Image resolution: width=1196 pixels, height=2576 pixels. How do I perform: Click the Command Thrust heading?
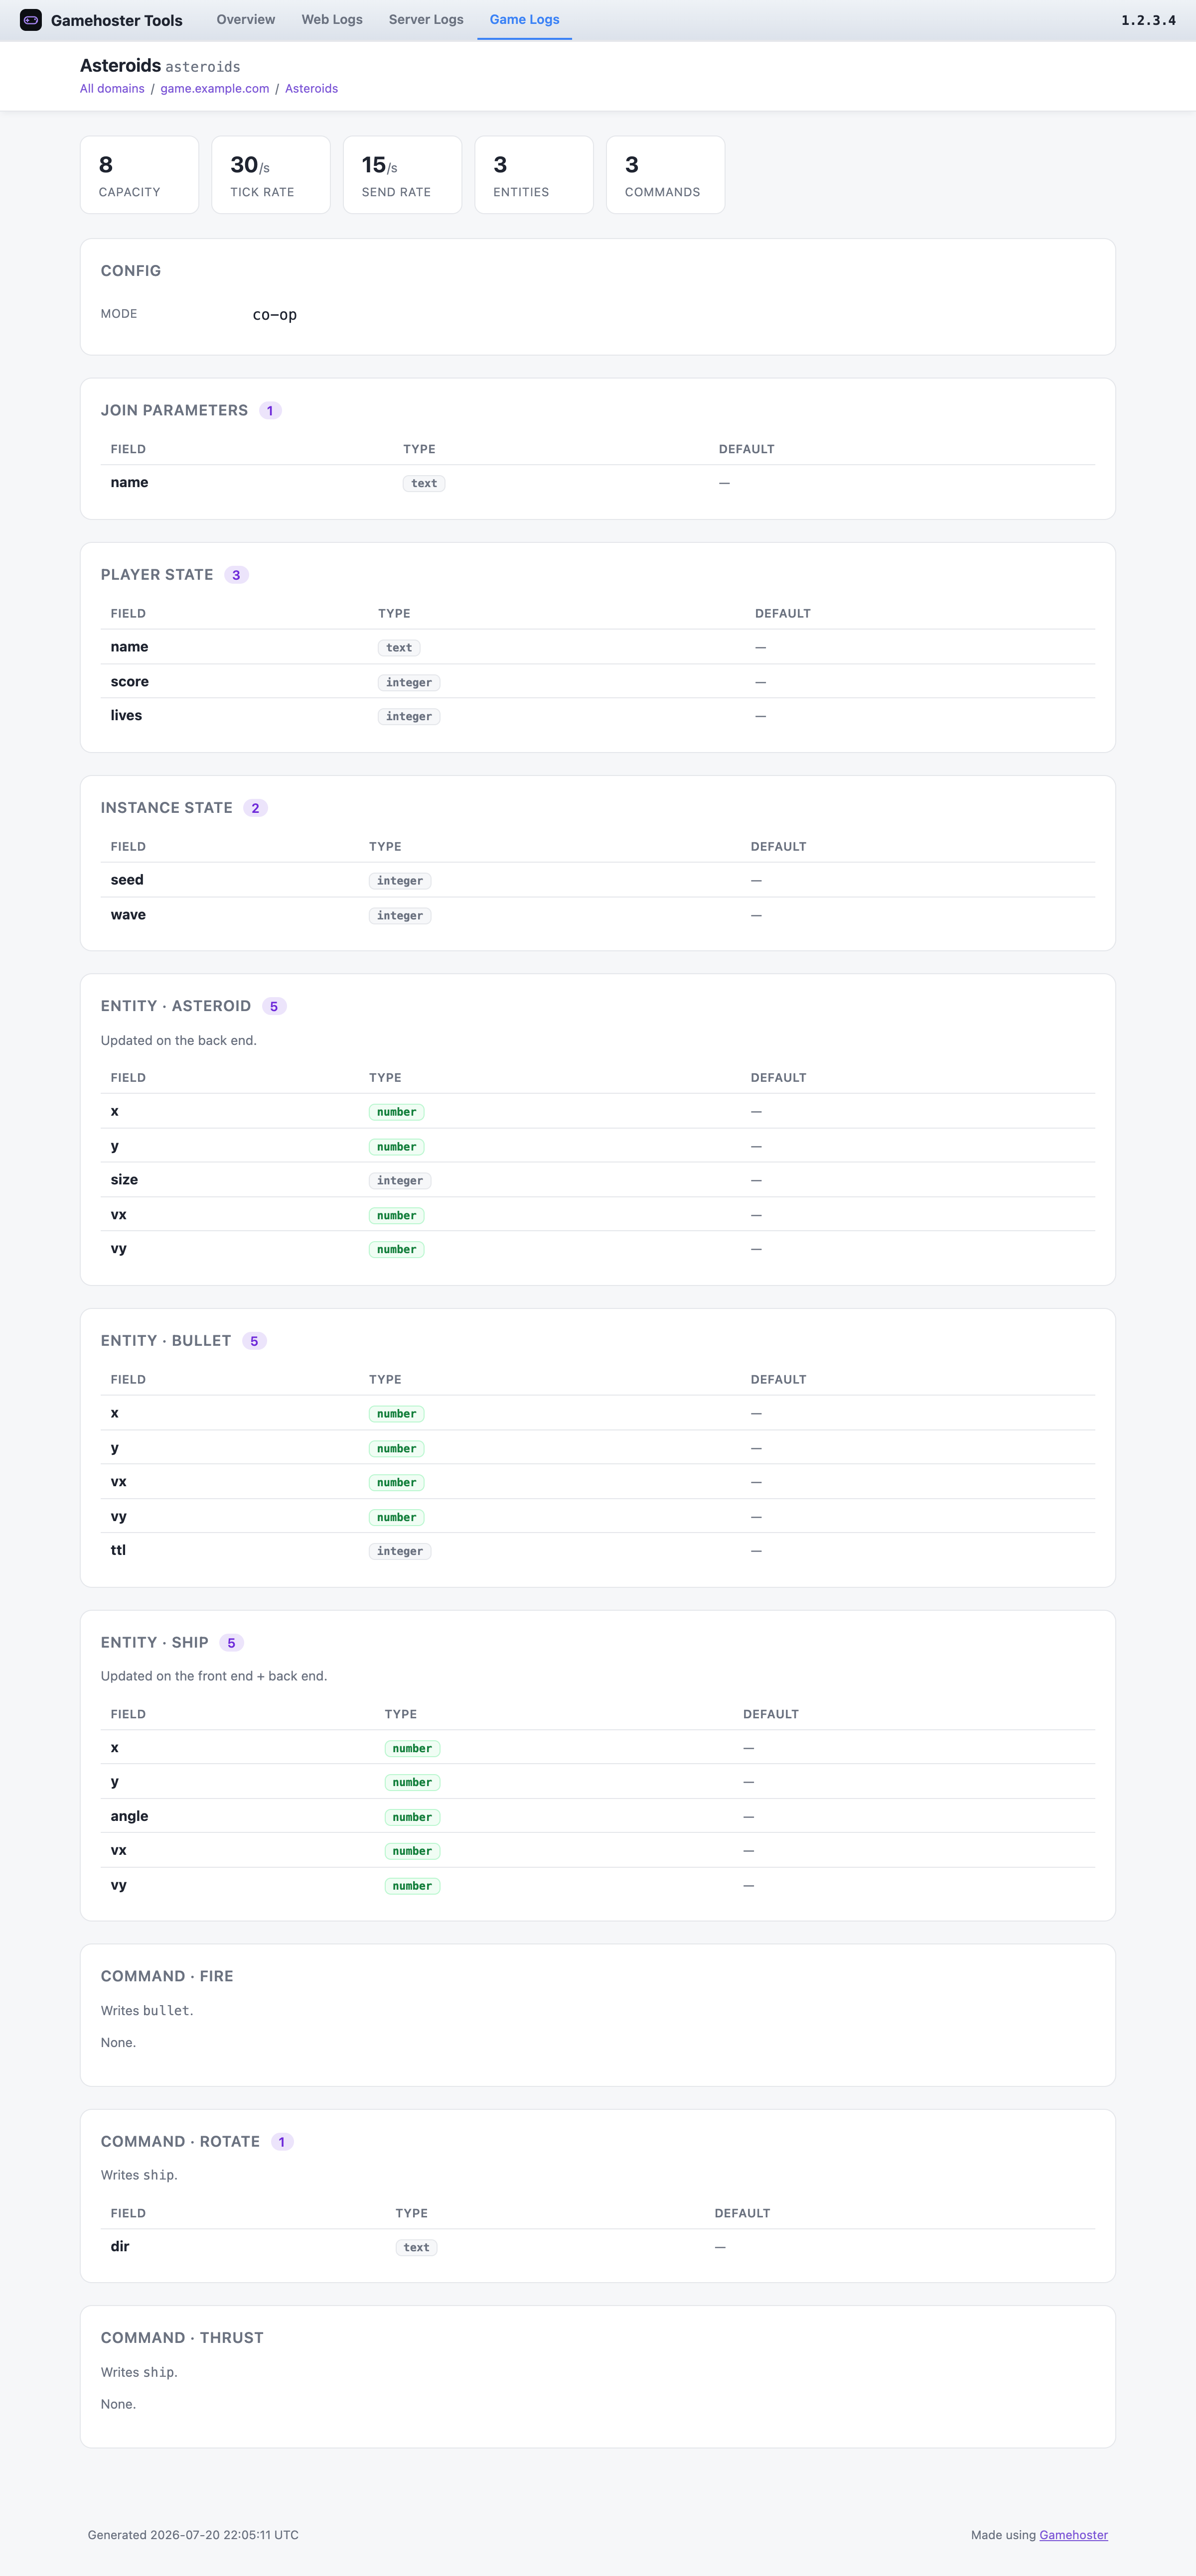point(182,2337)
